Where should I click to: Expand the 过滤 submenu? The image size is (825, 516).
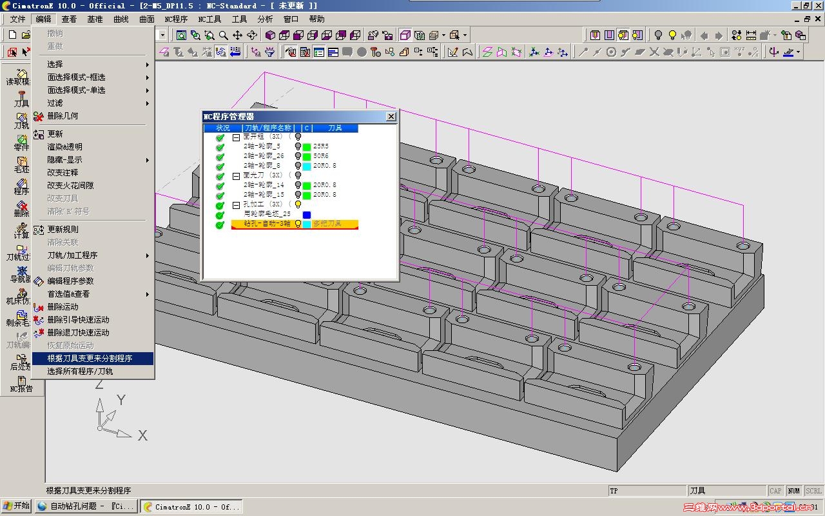[x=93, y=103]
